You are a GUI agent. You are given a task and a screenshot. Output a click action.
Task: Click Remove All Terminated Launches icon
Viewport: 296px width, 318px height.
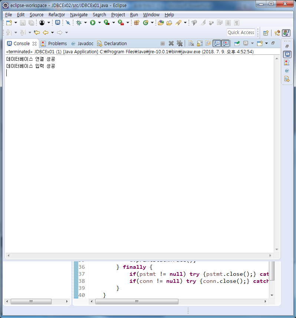[180, 43]
